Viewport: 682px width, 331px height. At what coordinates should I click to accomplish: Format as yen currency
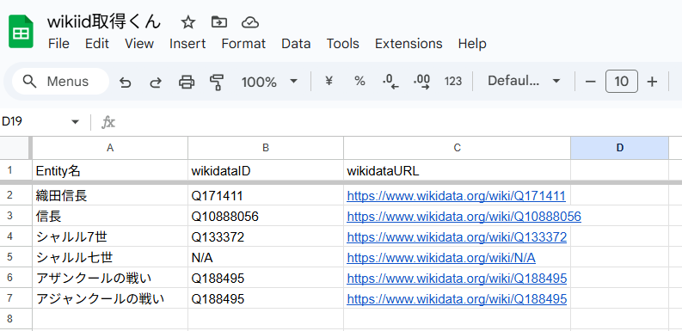pyautogui.click(x=329, y=81)
